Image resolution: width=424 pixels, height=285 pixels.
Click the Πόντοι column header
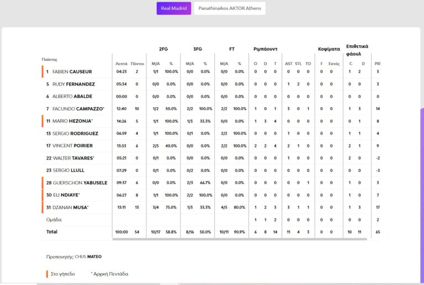click(x=137, y=64)
